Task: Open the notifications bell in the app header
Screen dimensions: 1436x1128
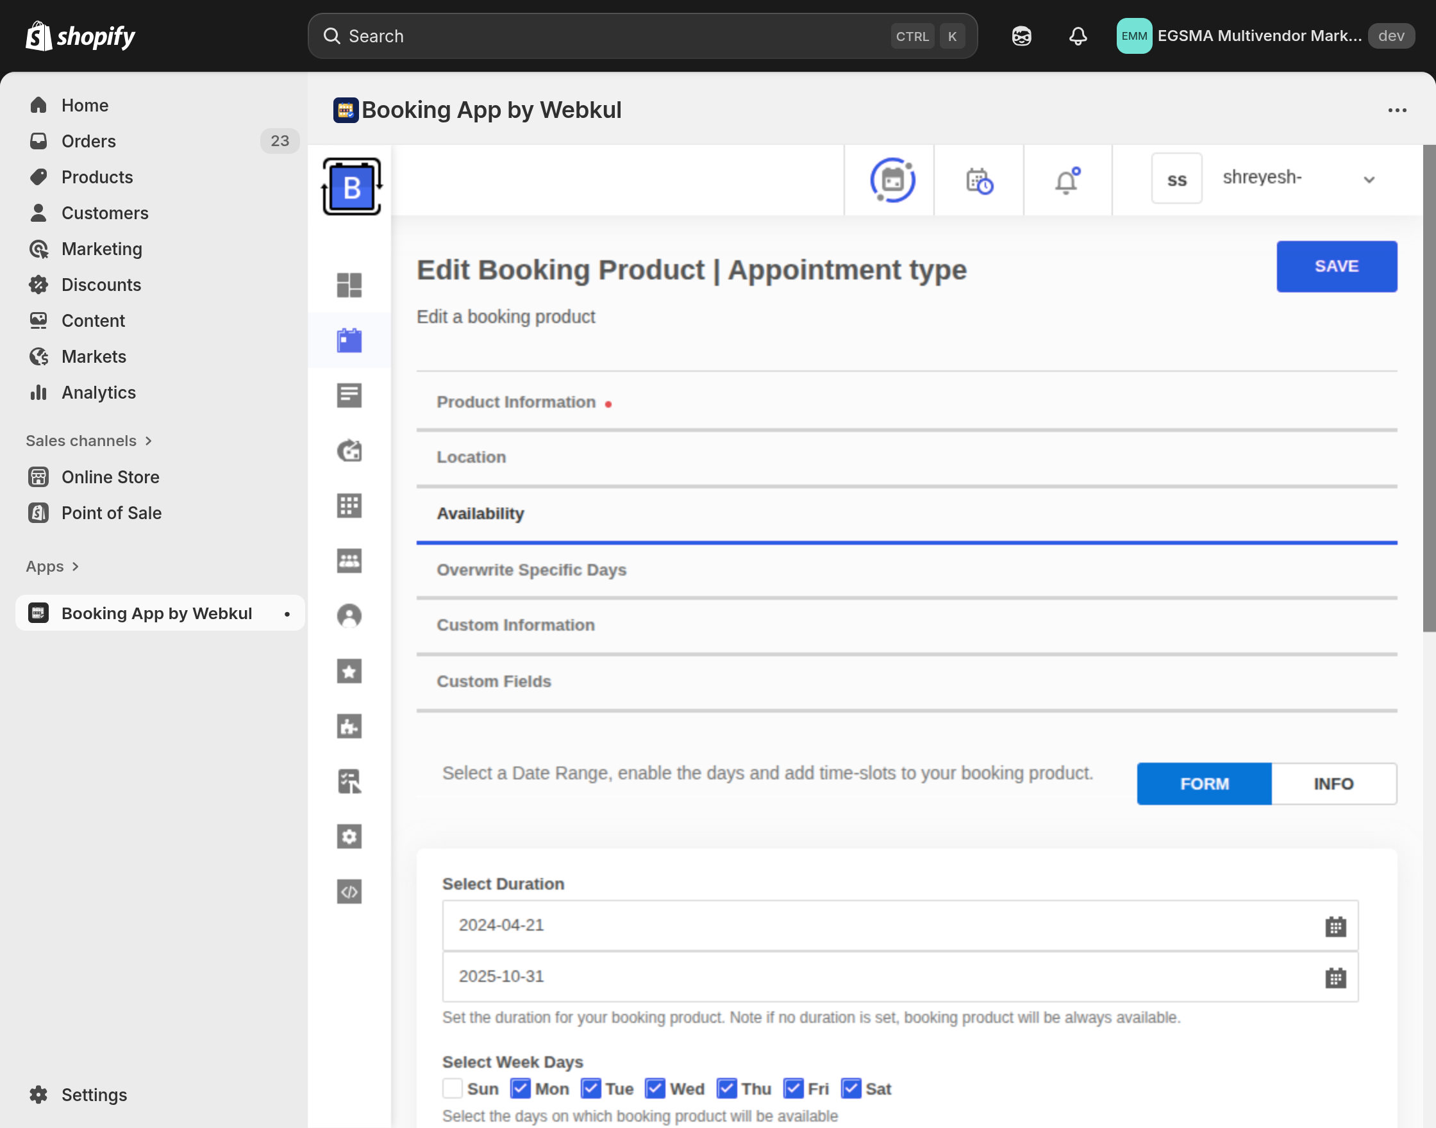Action: [x=1067, y=180]
